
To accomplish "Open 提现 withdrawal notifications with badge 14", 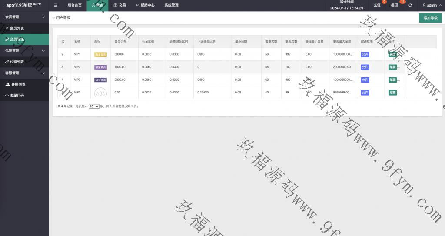I will point(395,6).
